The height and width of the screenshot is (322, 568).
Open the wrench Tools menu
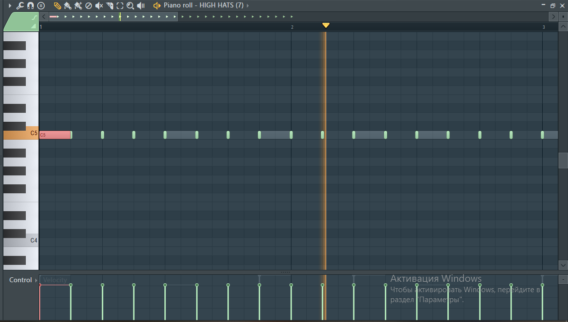point(20,5)
